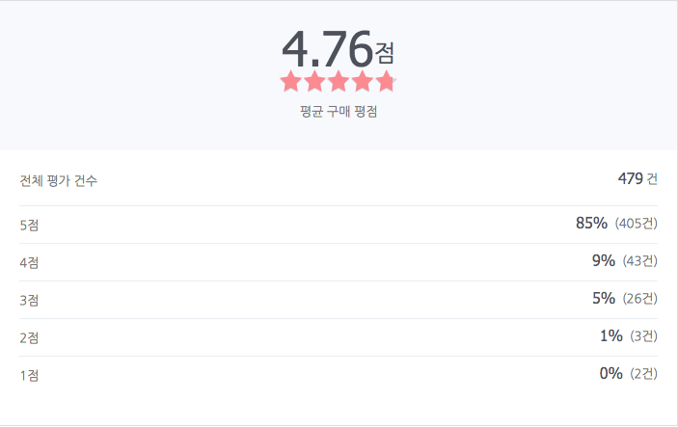The height and width of the screenshot is (427, 678).
Task: Select the 4점 rating row label
Action: (x=29, y=263)
